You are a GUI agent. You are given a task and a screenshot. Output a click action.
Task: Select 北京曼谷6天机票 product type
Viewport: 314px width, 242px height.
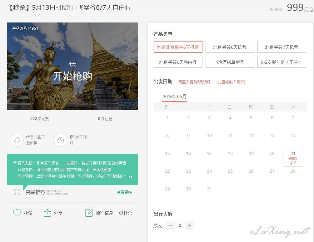[230, 47]
